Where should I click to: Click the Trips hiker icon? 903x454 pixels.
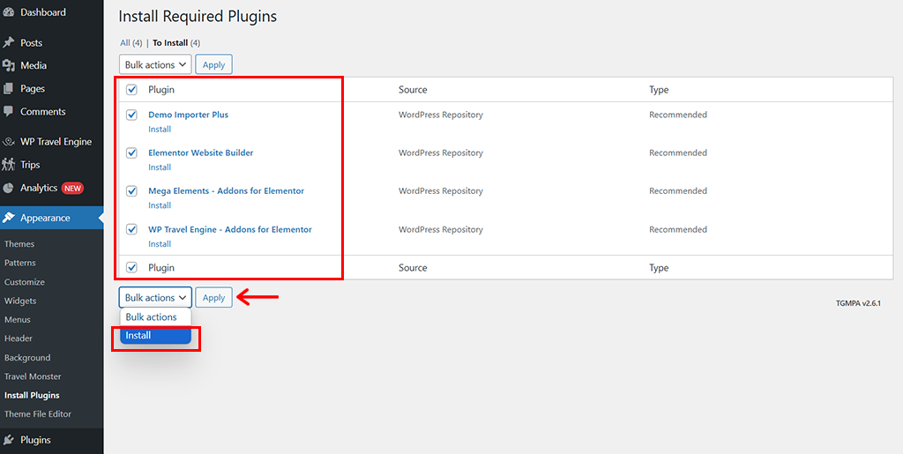coord(9,164)
